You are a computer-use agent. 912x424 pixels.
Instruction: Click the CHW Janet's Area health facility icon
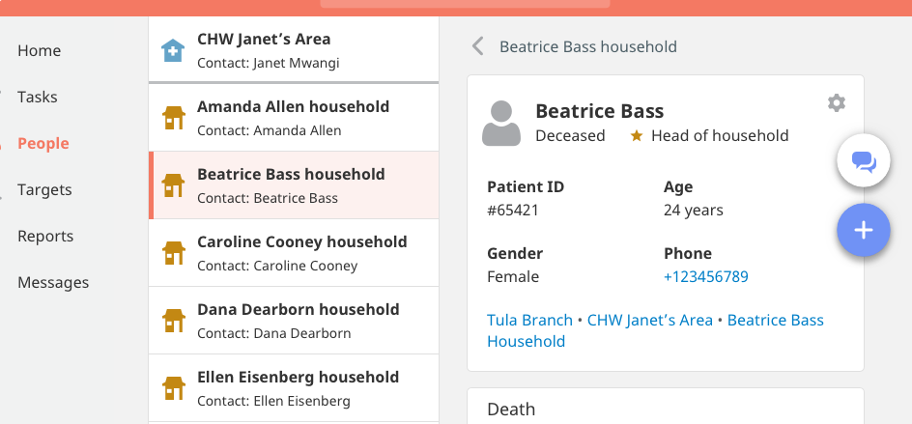click(173, 51)
